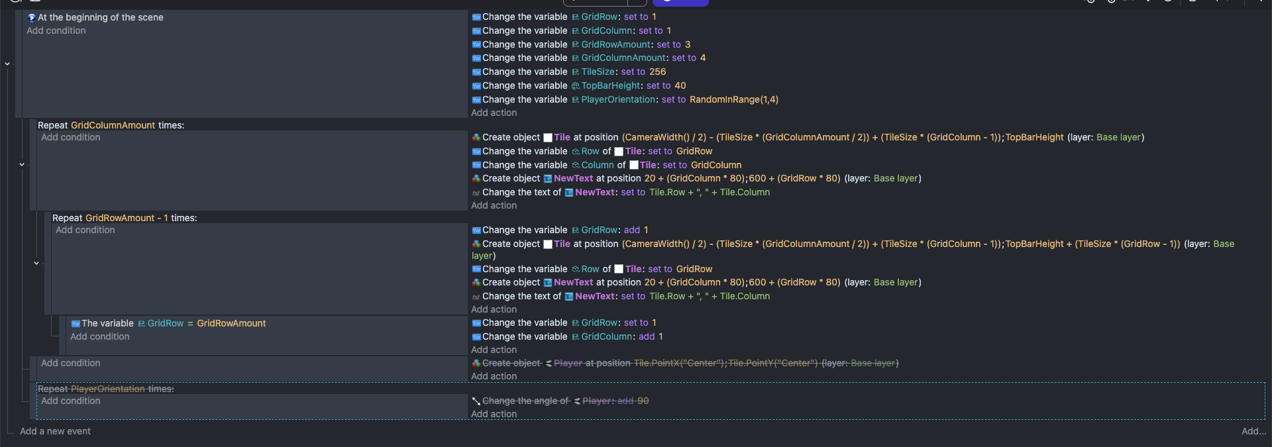Click the '40' value of TopBarHeight
The height and width of the screenshot is (447, 1272).
click(x=680, y=86)
